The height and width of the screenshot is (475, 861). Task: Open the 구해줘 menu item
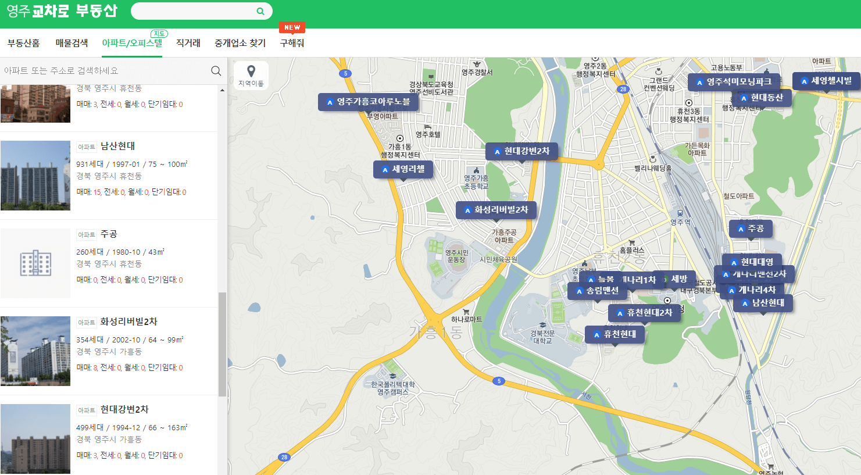pyautogui.click(x=292, y=43)
